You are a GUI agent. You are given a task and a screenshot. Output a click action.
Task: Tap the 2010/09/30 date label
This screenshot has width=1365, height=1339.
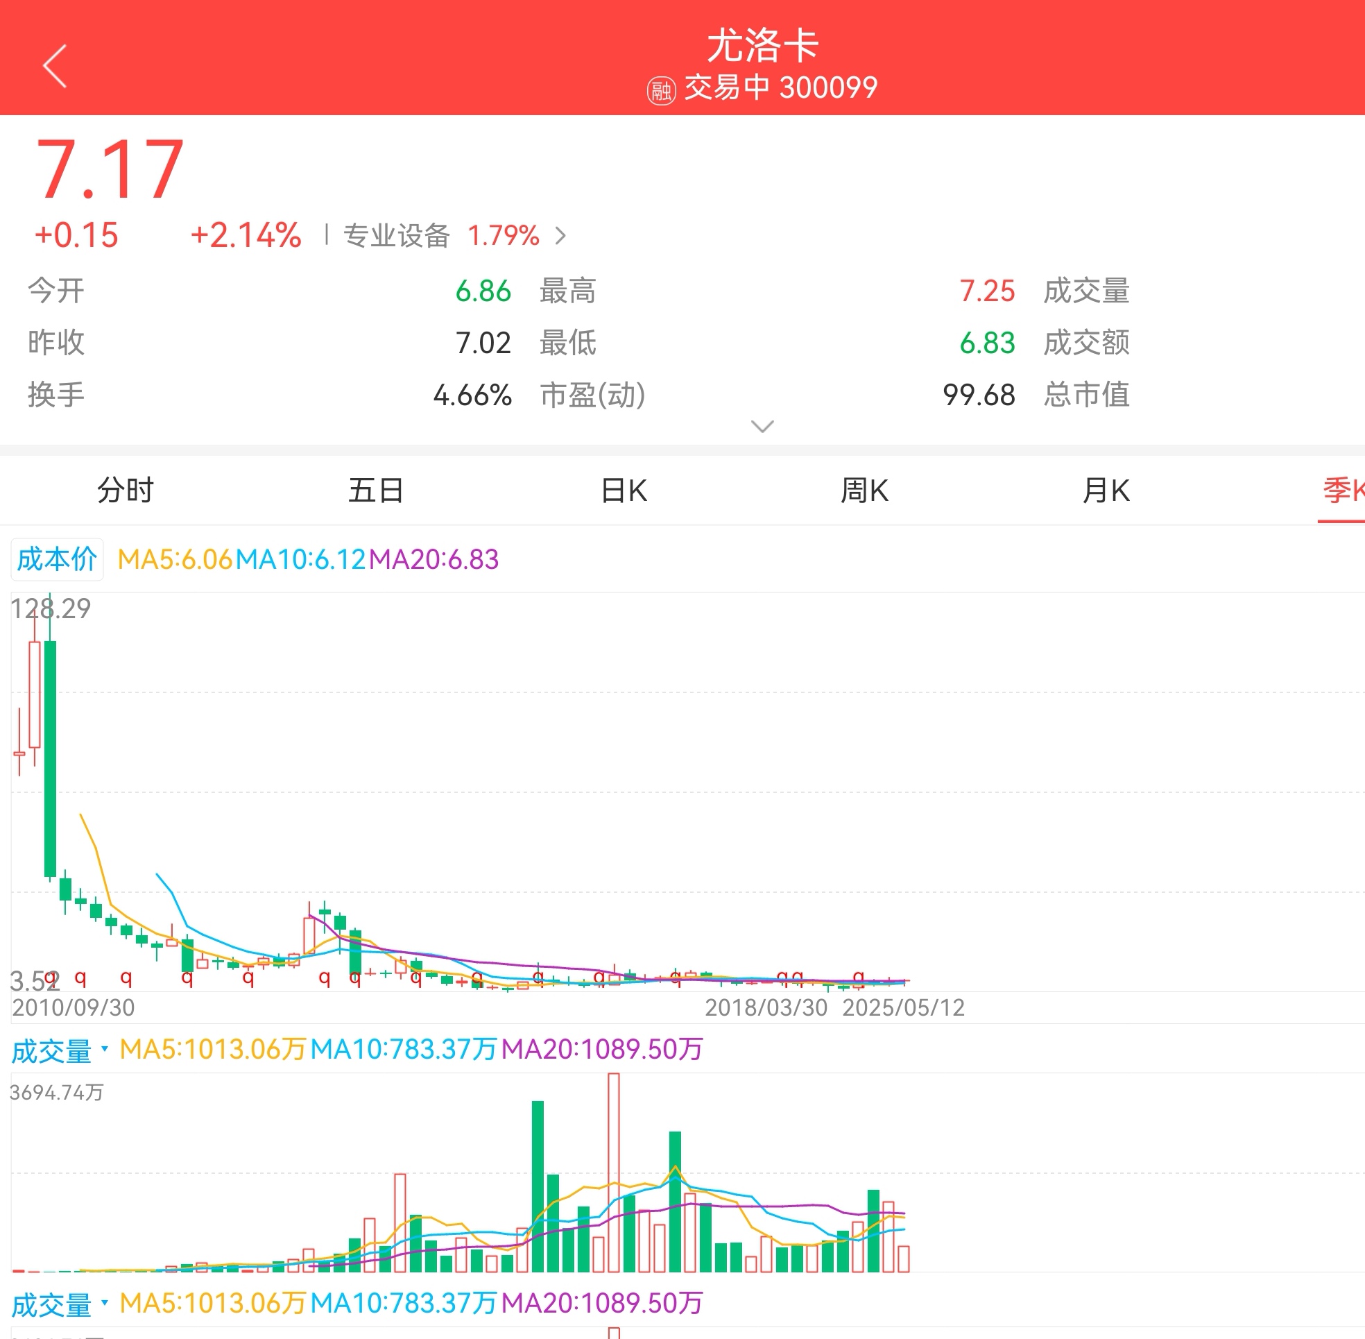coord(73,1008)
